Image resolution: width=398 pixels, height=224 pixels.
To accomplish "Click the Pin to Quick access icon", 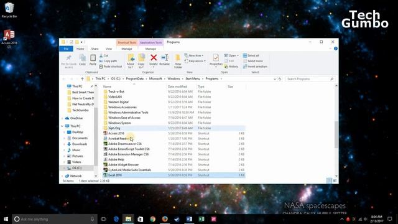I will pos(68,58).
